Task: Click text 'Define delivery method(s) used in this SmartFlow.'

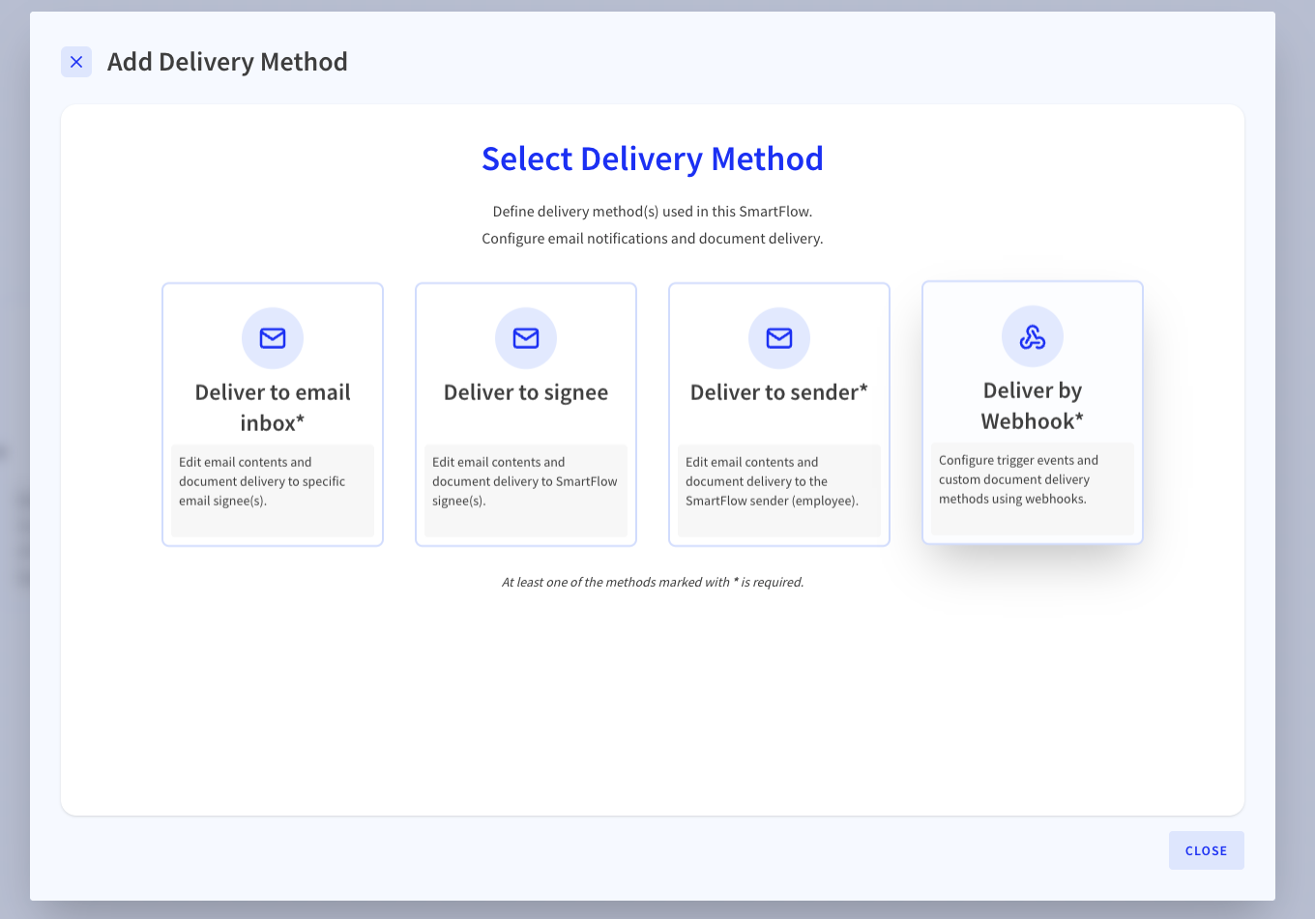Action: [653, 211]
